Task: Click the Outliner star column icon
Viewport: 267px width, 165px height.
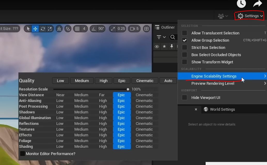Action: coord(164,46)
